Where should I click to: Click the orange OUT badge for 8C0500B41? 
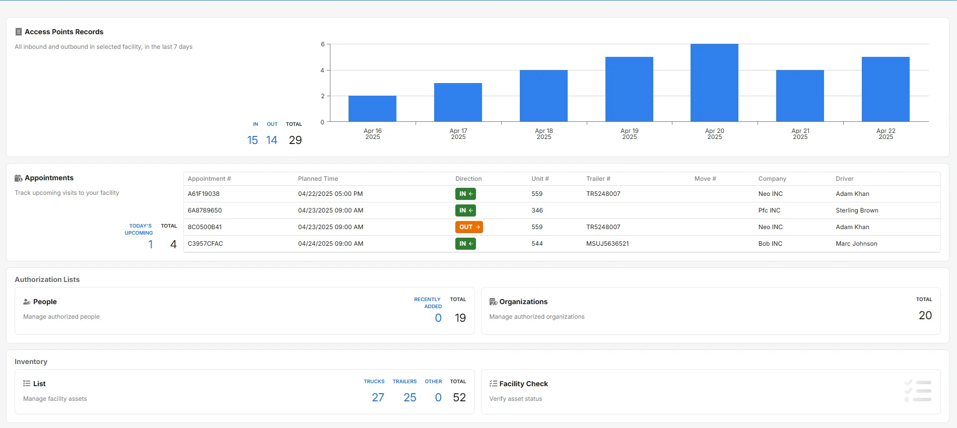[x=469, y=227]
